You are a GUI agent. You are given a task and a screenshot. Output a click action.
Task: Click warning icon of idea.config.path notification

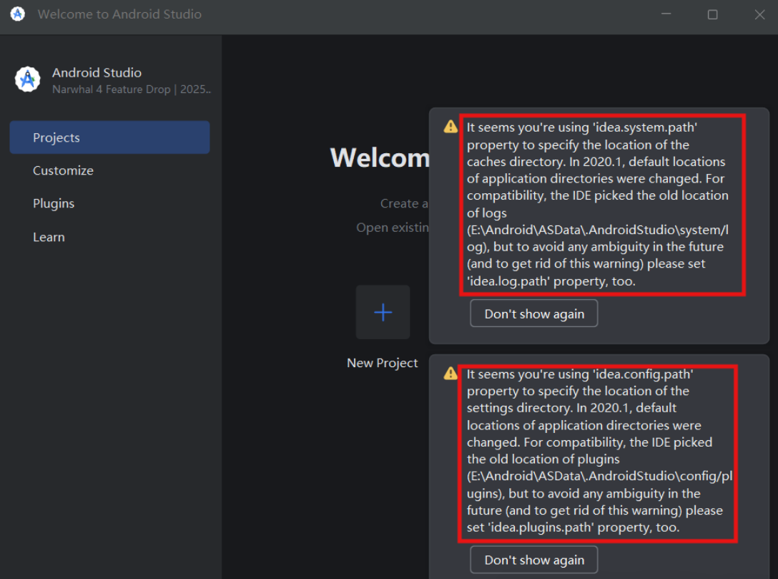450,373
